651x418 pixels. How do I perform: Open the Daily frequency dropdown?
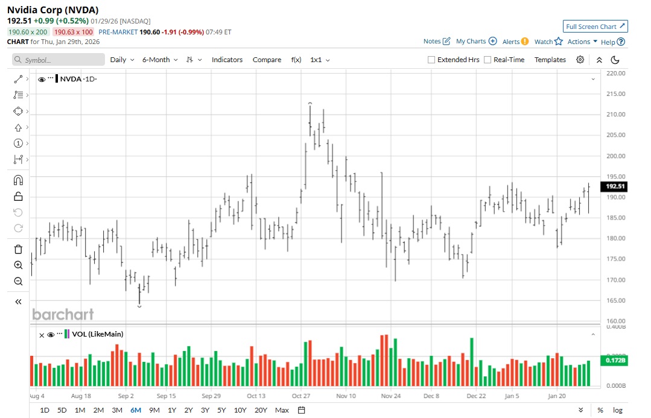point(122,60)
